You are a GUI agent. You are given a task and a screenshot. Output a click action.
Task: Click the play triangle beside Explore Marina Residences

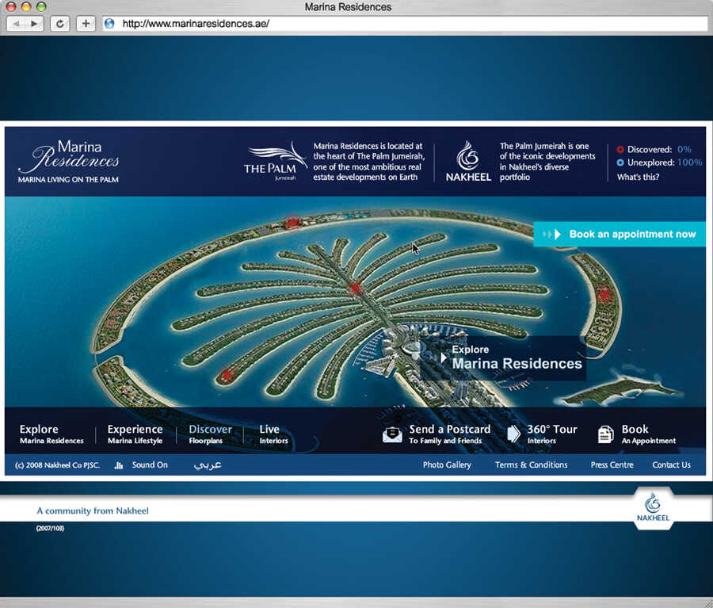click(444, 358)
